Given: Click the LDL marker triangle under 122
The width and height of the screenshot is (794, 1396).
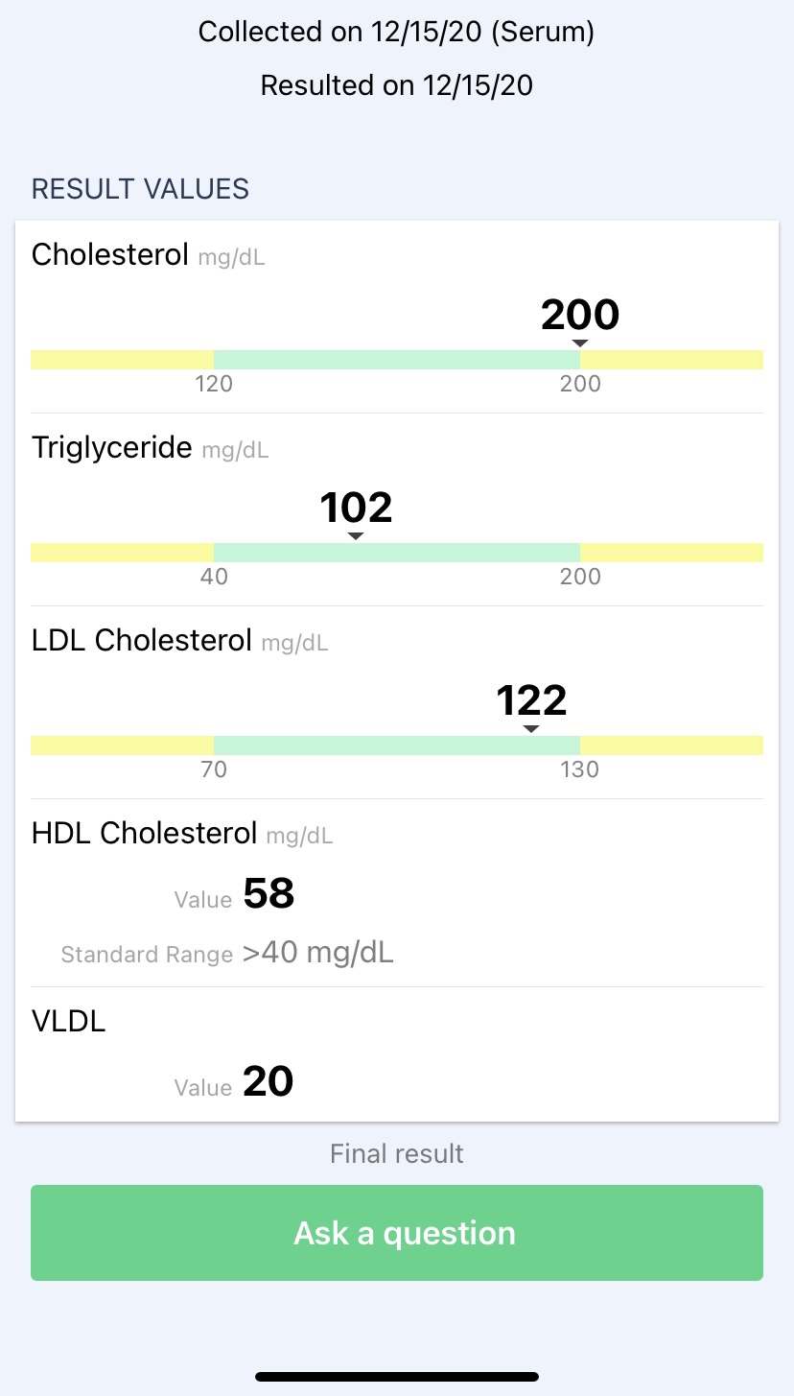Looking at the screenshot, I should click(531, 729).
